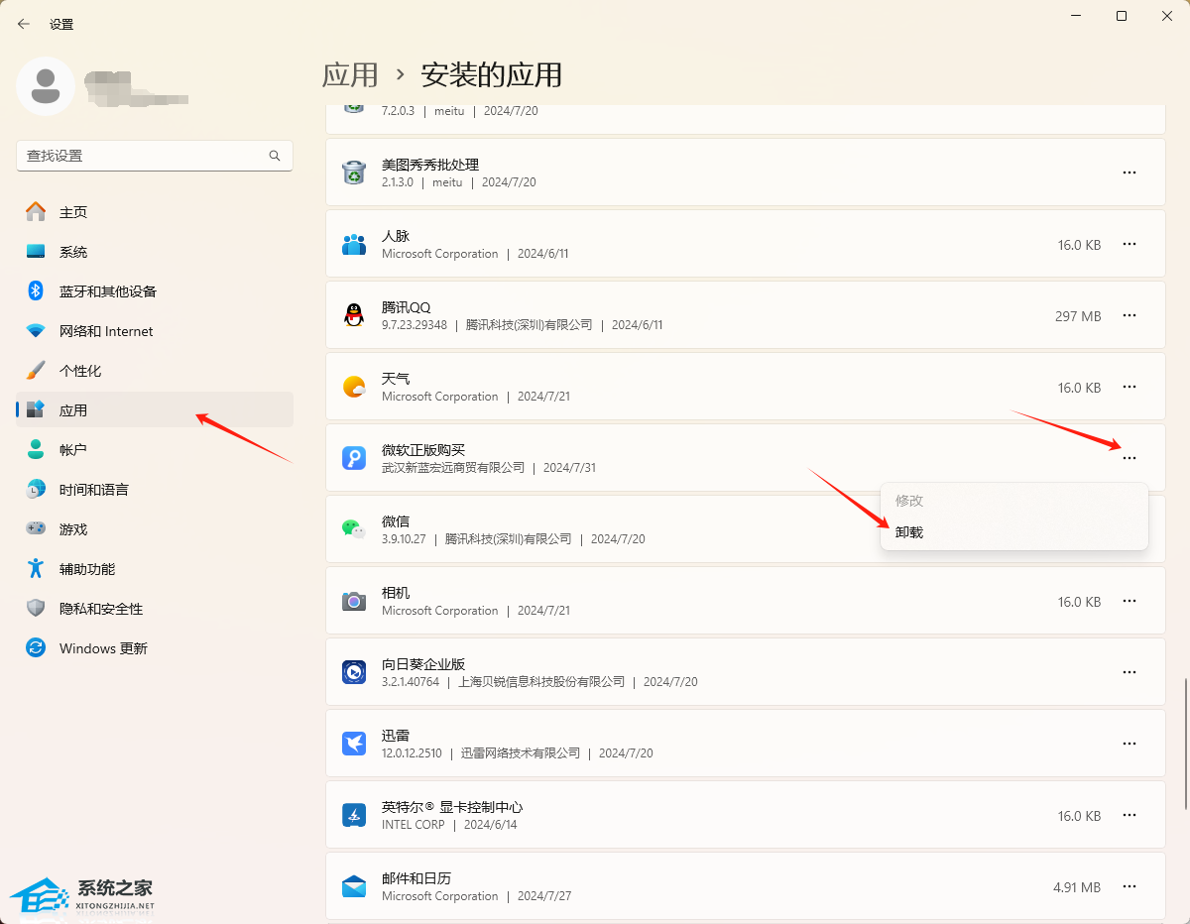Open 蓝牙和其他设备 in the sidebar
This screenshot has height=924, width=1190.
coord(107,291)
